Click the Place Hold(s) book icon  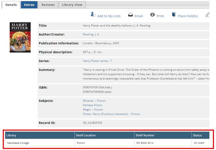[x=174, y=15]
